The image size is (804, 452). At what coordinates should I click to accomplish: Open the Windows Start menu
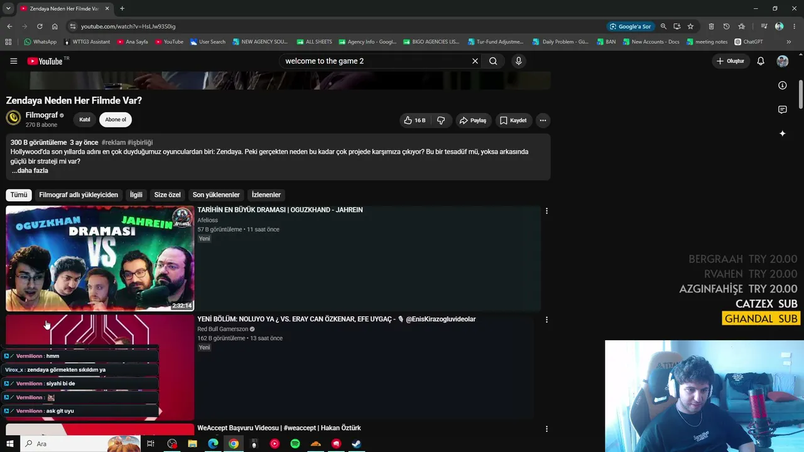(x=9, y=444)
